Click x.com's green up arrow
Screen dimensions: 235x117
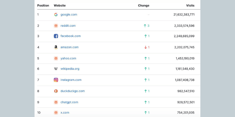click(x=145, y=113)
